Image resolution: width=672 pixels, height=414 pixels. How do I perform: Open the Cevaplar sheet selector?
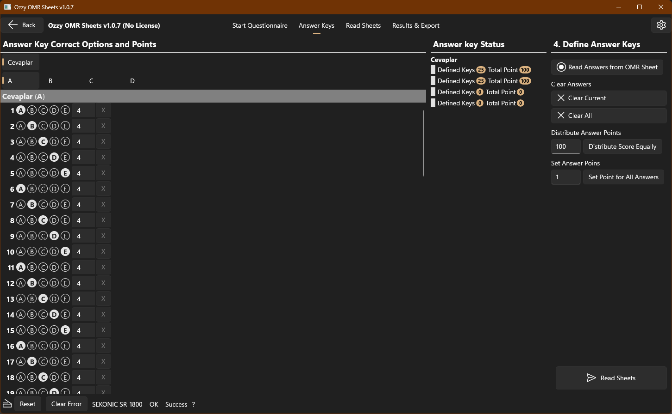20,62
